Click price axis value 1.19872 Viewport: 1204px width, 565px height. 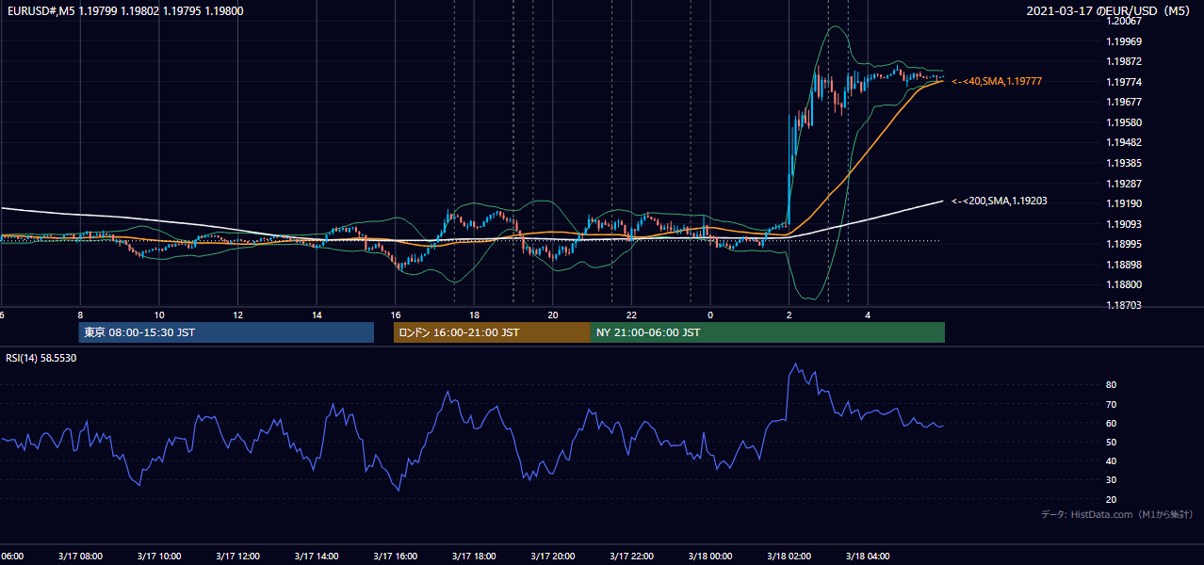pos(1124,61)
